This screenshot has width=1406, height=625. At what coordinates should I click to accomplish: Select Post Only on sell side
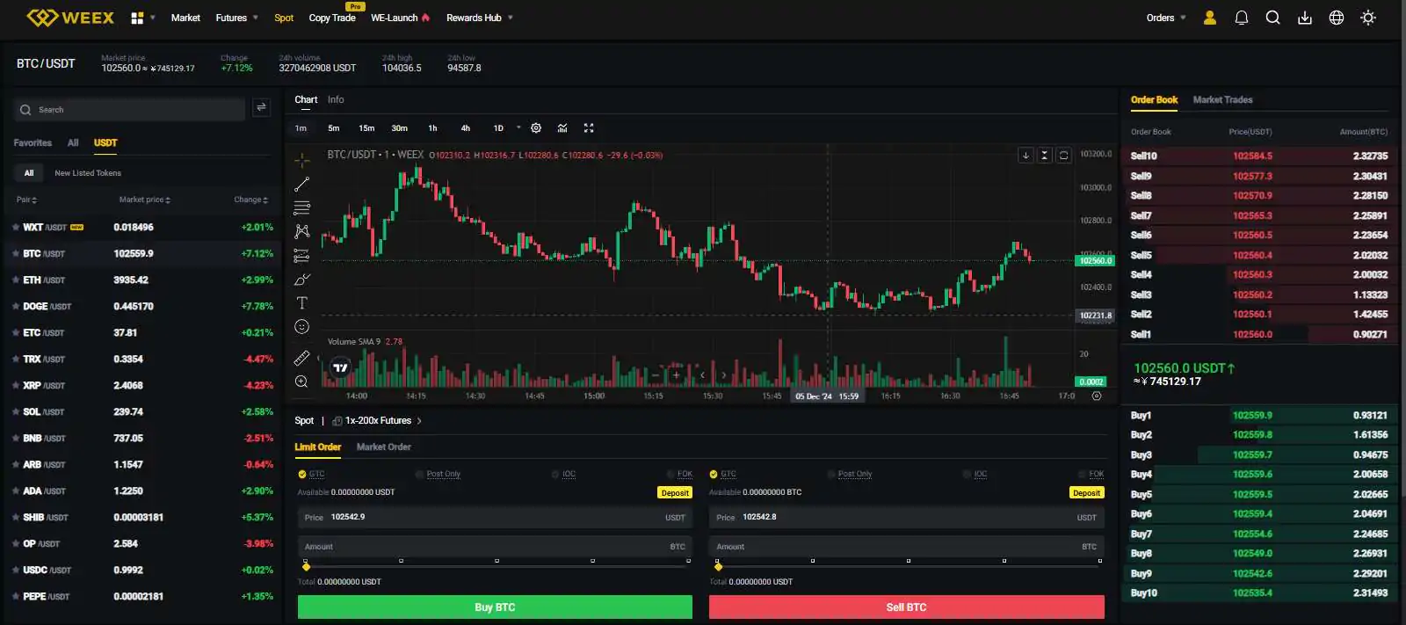(849, 474)
